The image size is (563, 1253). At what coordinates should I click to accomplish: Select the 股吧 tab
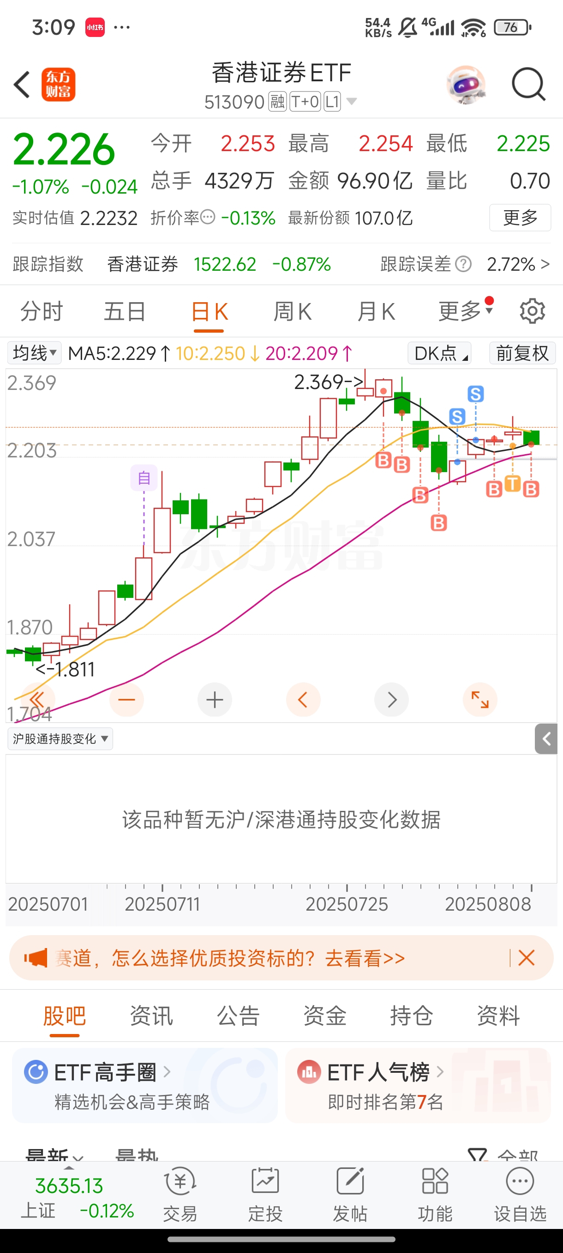(x=65, y=1016)
